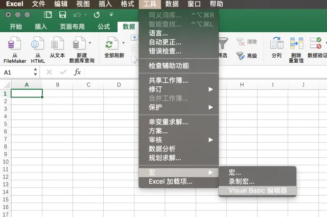Open the 插入 menu in menu bar
Screen dimensions: 327x217
click(x=105, y=4)
